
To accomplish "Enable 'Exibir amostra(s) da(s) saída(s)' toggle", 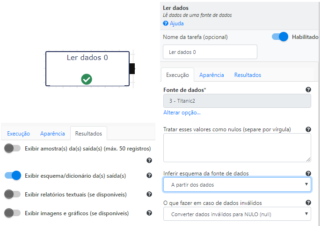I will (x=13, y=148).
